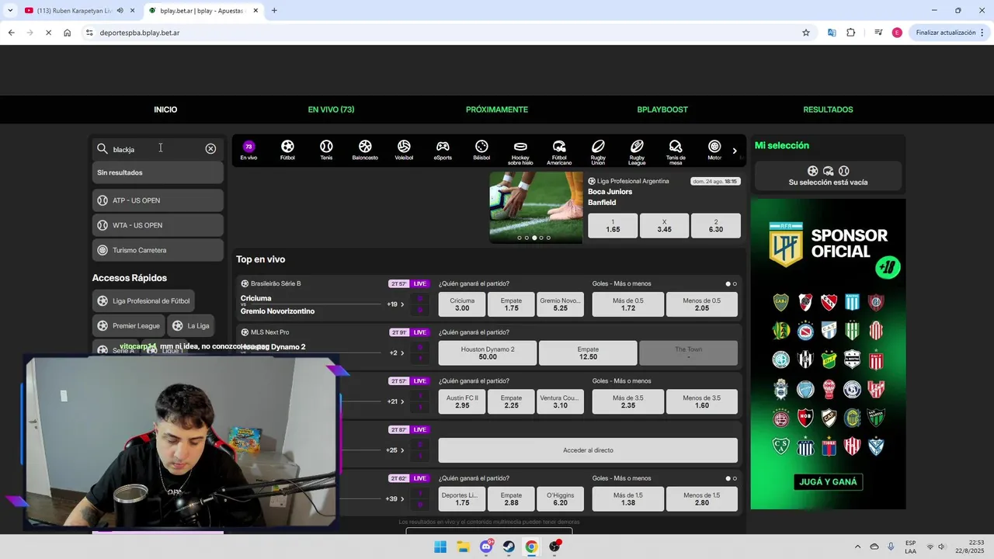Bet on draw X at 3.45
This screenshot has width=994, height=559.
664,226
